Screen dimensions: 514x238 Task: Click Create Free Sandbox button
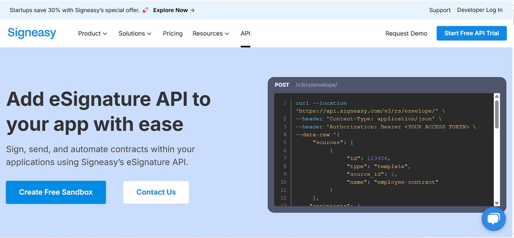pos(56,192)
